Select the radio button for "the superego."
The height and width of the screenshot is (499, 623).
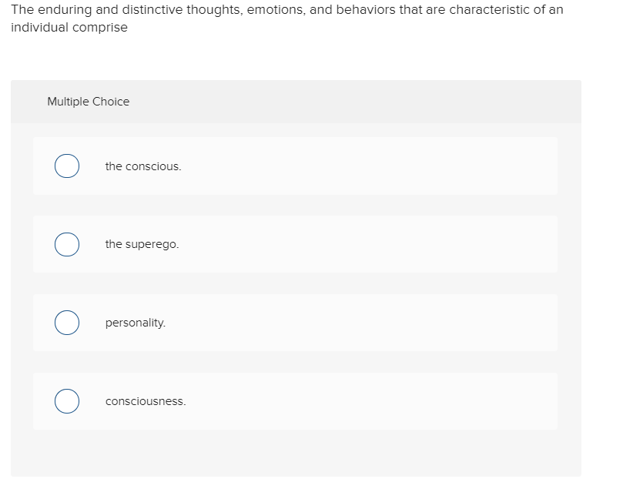(x=65, y=244)
